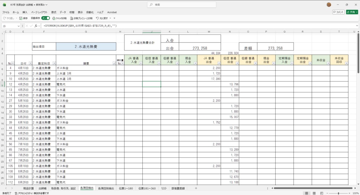
Task: Click the fx insert function icon
Action: (x=36, y=26)
